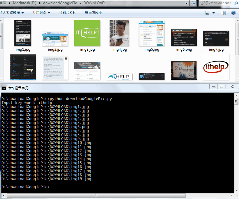Click DOWNLOAD in the address breadcrumb
The width and height of the screenshot is (239, 199).
[94, 3]
